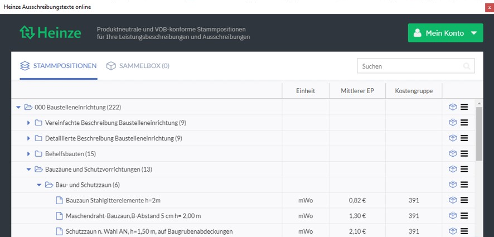Open hamburger menu for Schutzzaun n. Wahl AN row

(464, 231)
